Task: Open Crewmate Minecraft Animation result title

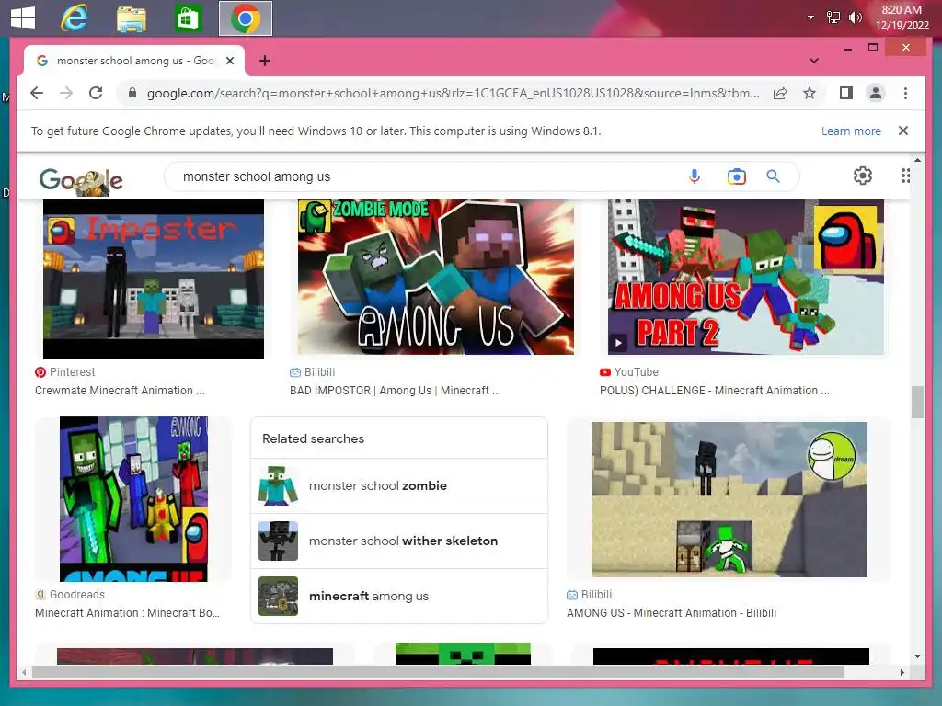Action: (120, 390)
